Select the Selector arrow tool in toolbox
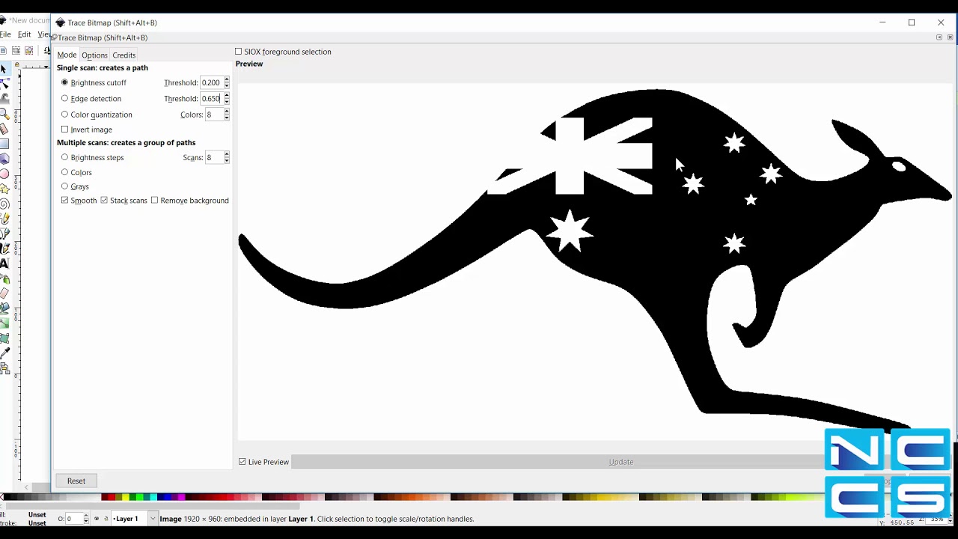958x539 pixels. 4,69
